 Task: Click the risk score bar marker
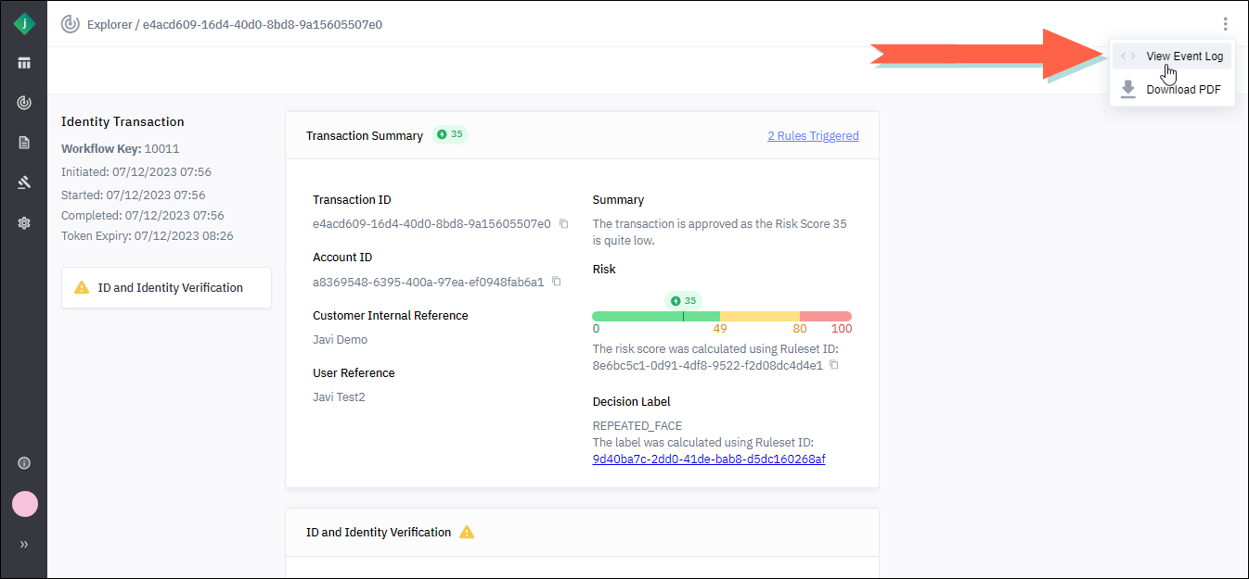[683, 316]
